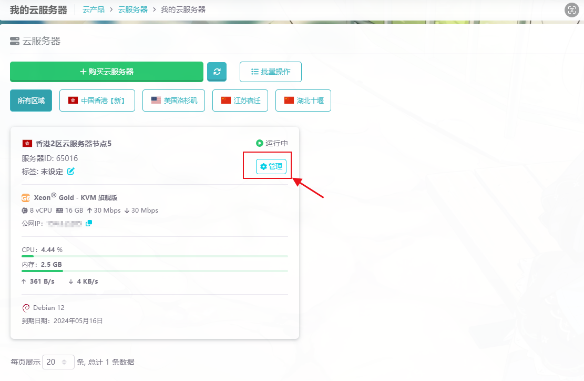Click the CPU usage progress bar
The height and width of the screenshot is (381, 584).
pyautogui.click(x=155, y=256)
